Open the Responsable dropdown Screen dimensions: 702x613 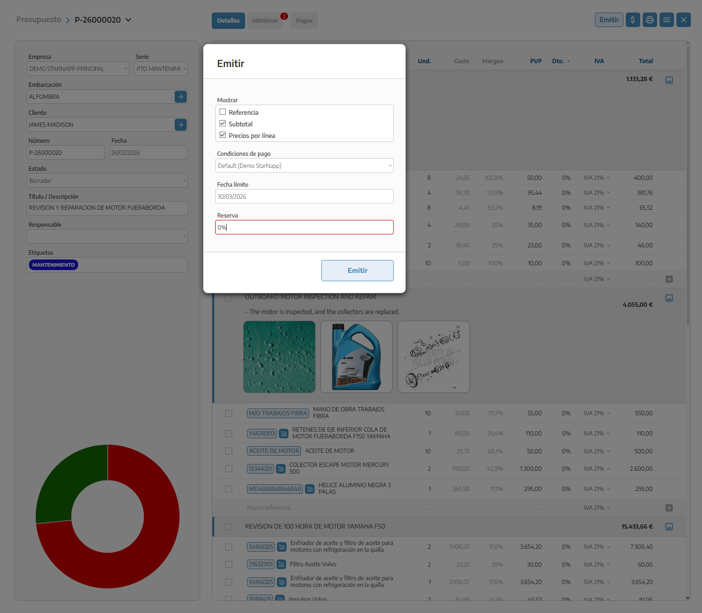pyautogui.click(x=108, y=236)
